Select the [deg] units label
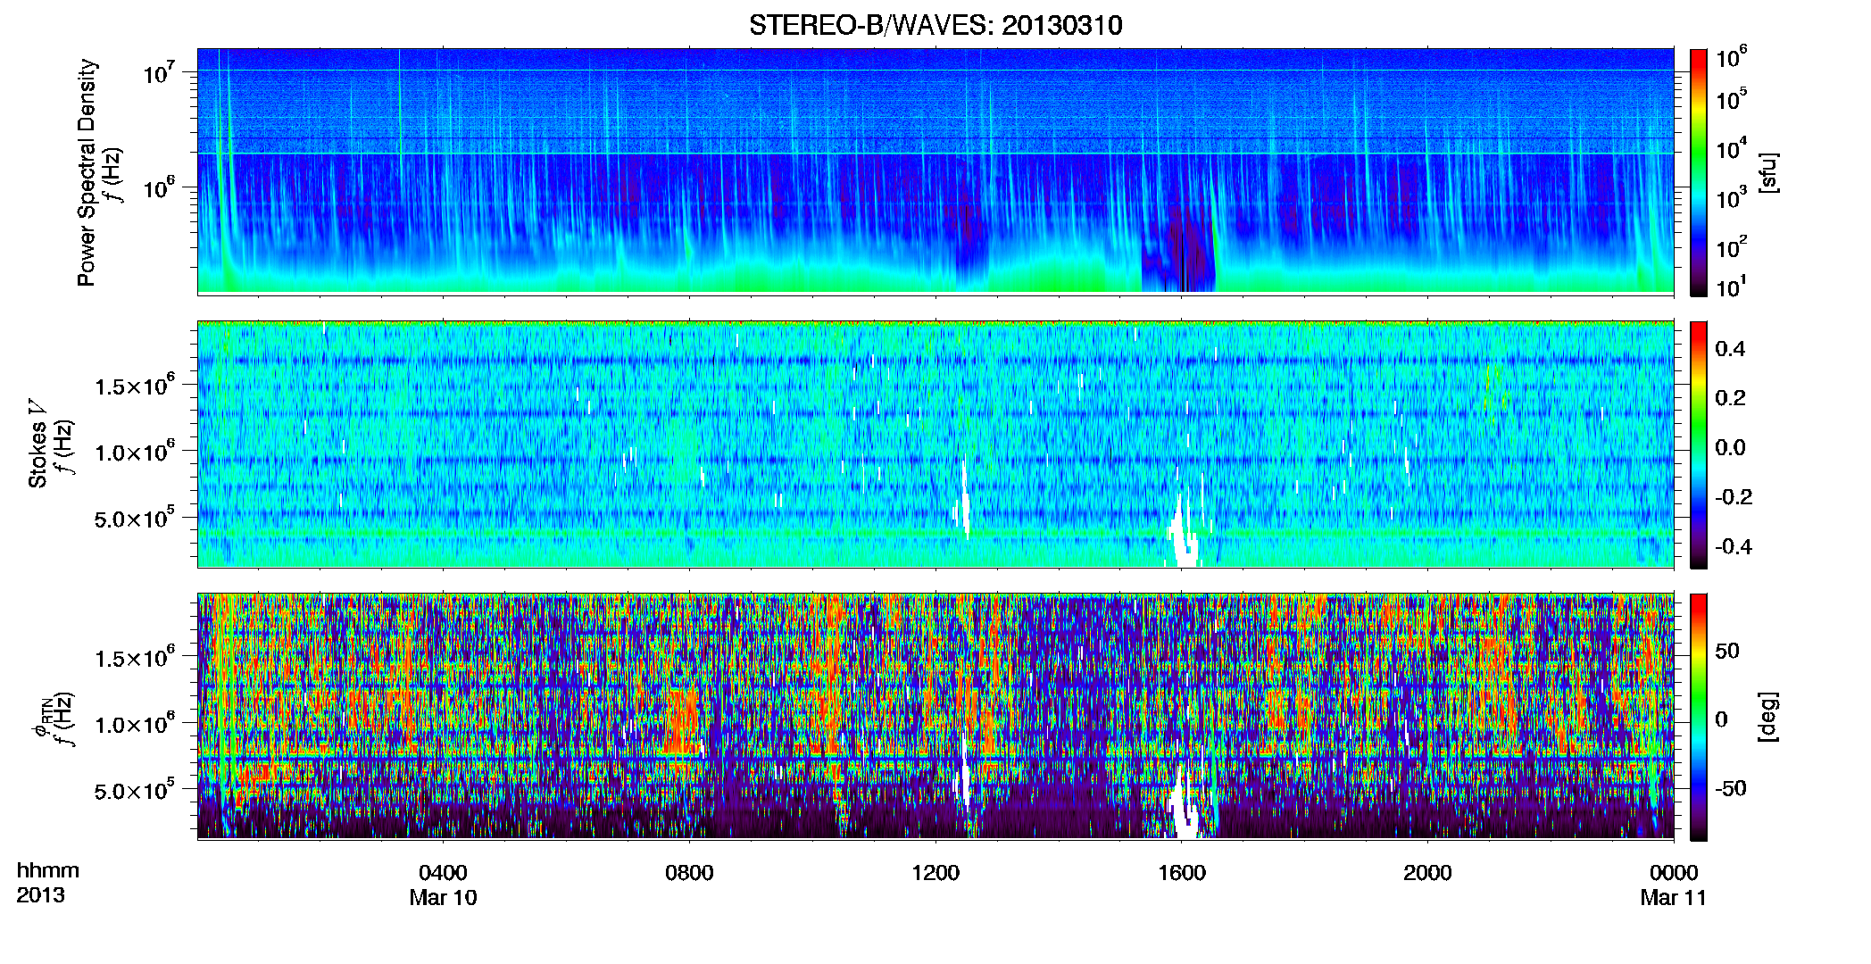This screenshot has width=1871, height=964. point(1768,717)
